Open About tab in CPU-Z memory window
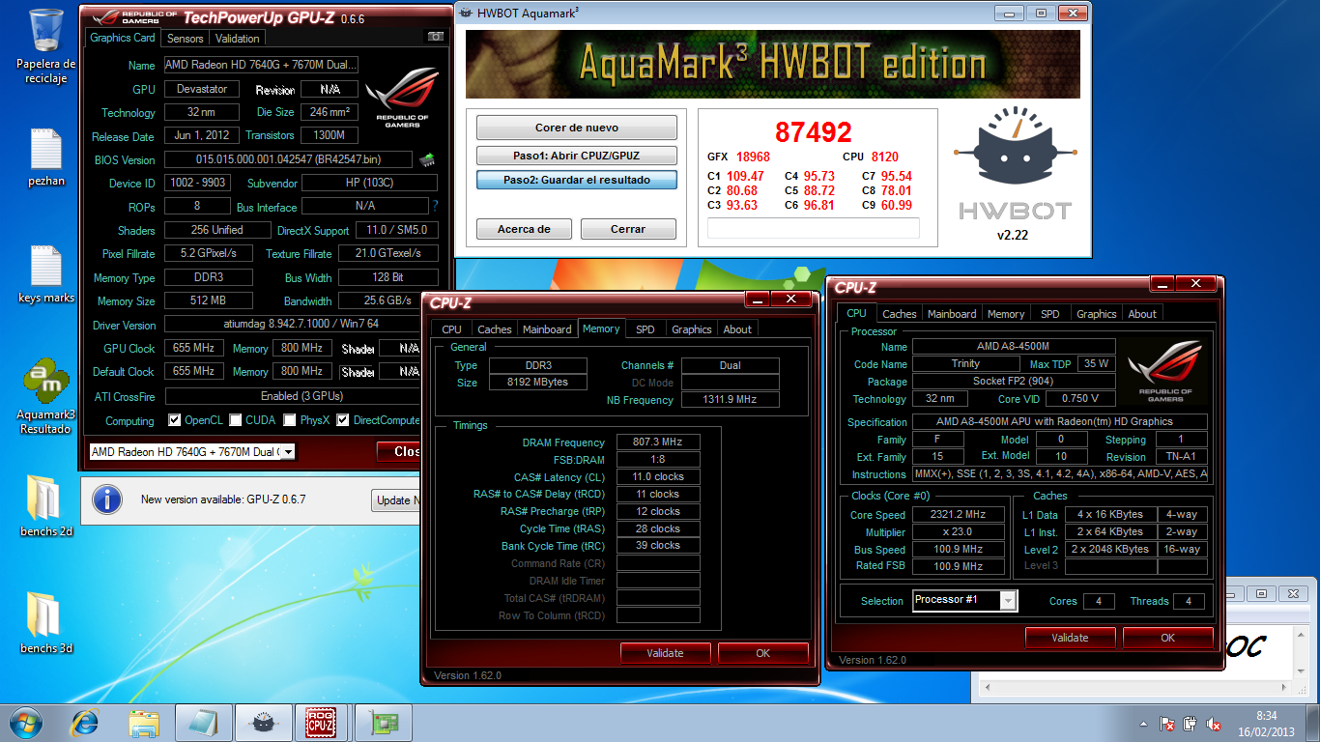This screenshot has height=742, width=1320. [x=737, y=329]
